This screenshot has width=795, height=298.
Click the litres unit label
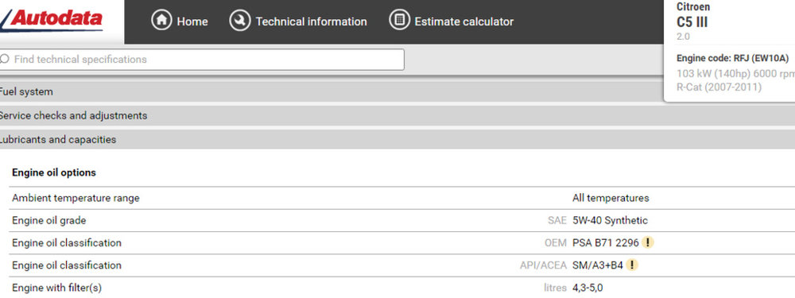pyautogui.click(x=555, y=288)
